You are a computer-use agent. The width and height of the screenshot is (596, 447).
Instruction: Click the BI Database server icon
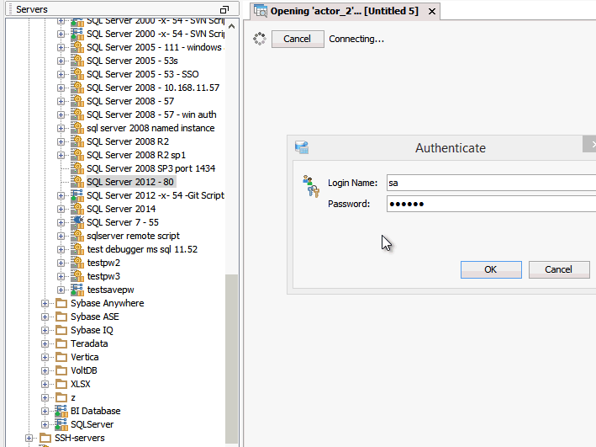pos(61,411)
